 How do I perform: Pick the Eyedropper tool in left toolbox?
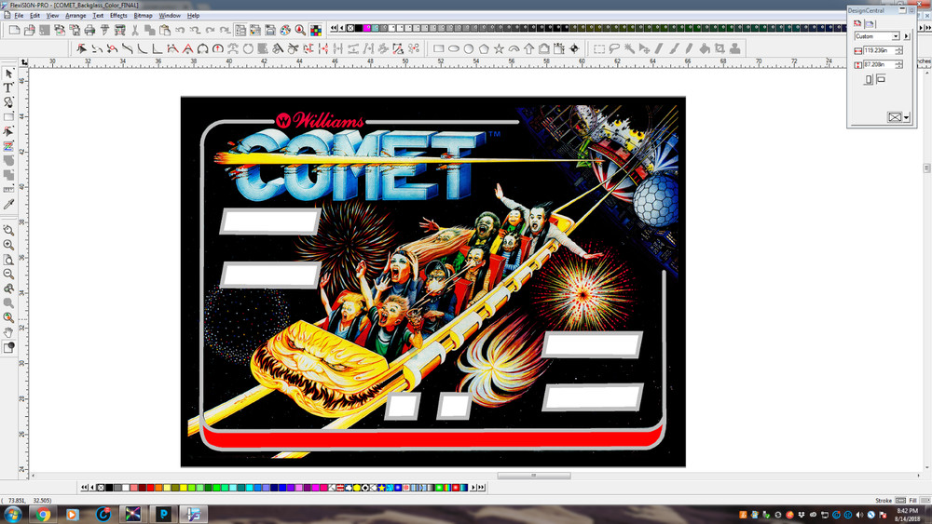pyautogui.click(x=8, y=204)
